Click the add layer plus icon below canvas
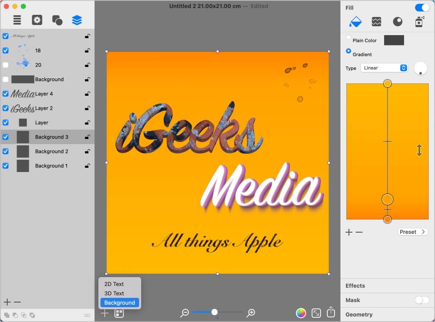The height and width of the screenshot is (322, 435). click(x=105, y=314)
